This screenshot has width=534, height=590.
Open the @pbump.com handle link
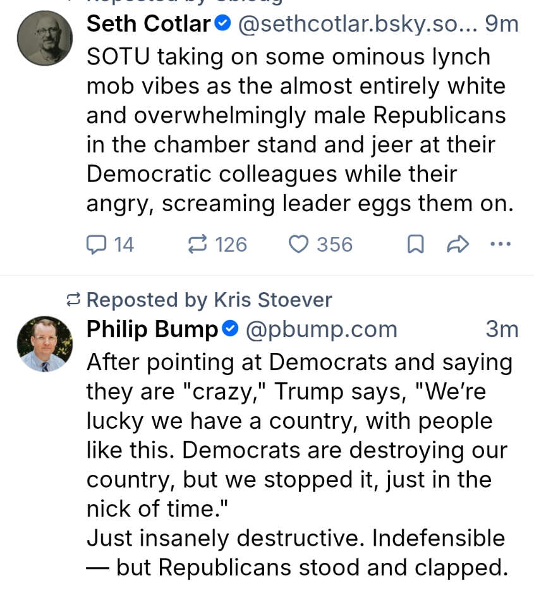321,329
